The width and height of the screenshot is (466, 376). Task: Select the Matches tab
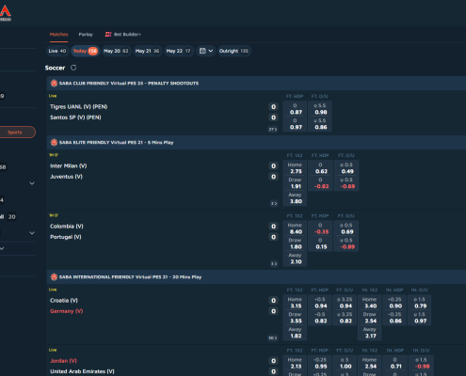tap(58, 35)
